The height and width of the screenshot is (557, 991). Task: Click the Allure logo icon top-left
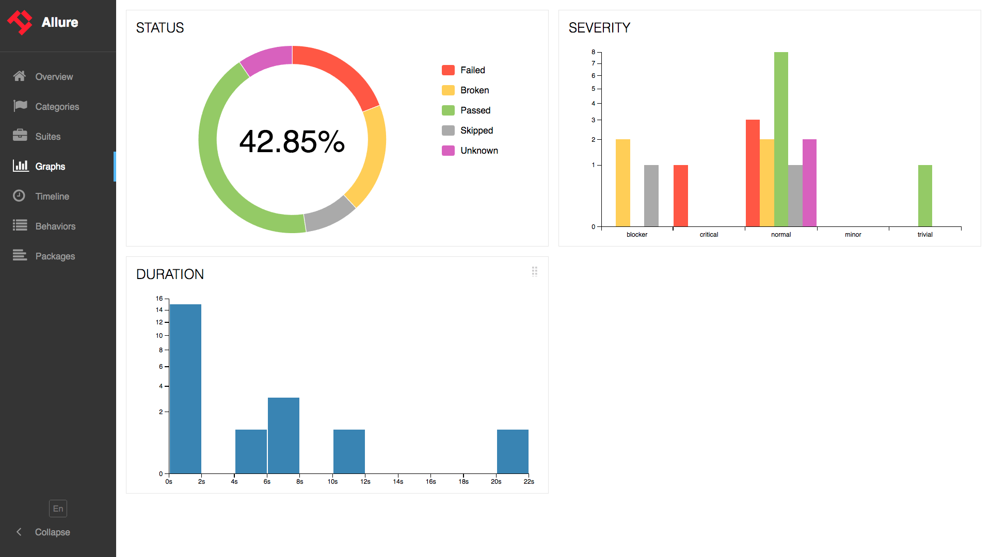point(21,21)
